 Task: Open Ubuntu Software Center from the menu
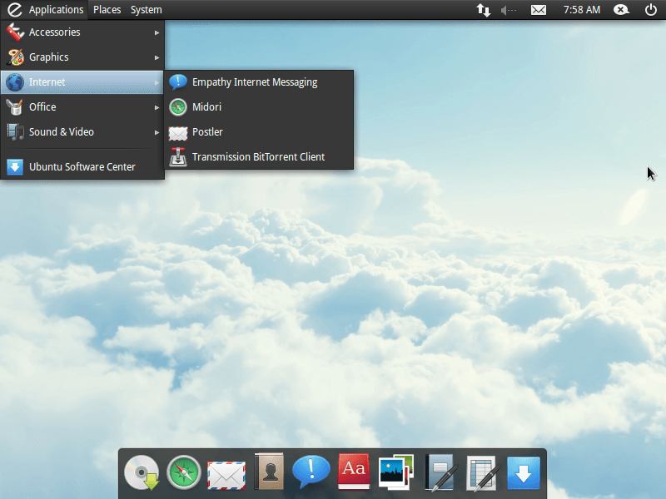(x=82, y=167)
